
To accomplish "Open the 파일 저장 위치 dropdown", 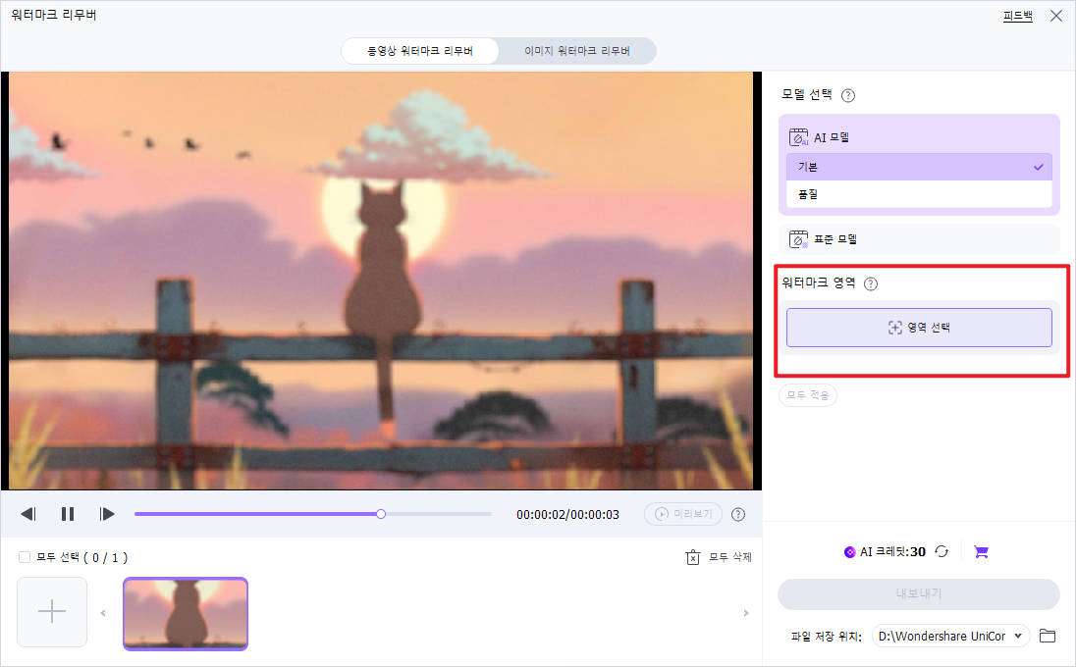I will [x=950, y=637].
